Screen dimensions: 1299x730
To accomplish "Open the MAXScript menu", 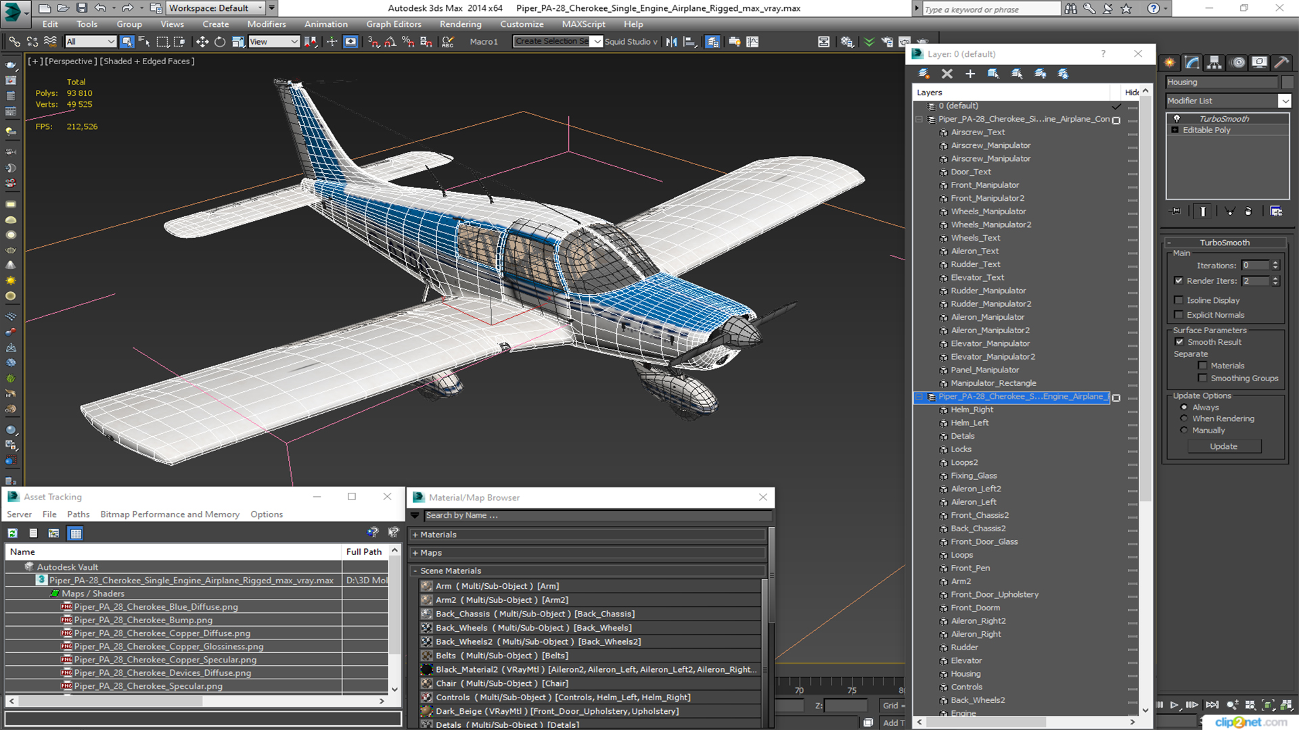I will tap(583, 24).
